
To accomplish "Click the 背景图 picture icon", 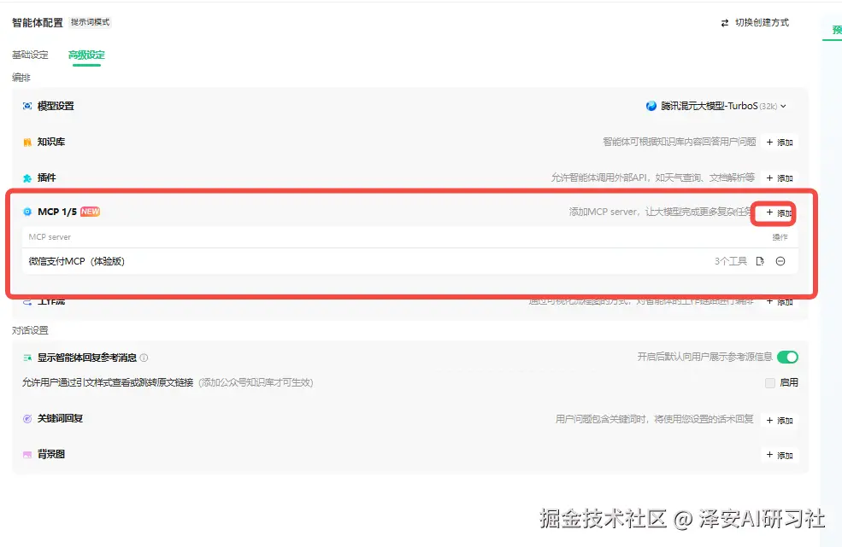I will 27,455.
